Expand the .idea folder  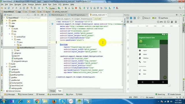tap(7, 23)
